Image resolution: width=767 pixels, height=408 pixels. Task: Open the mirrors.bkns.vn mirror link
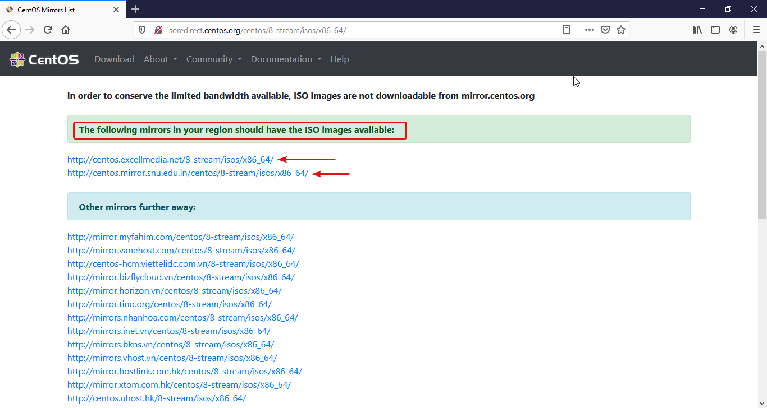click(x=171, y=344)
